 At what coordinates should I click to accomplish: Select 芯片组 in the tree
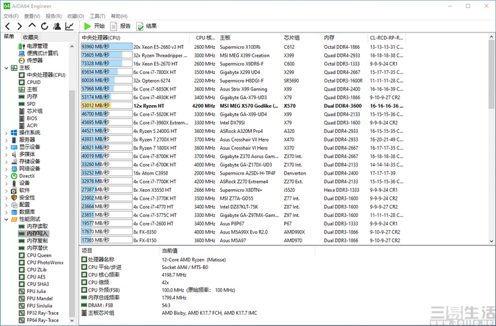(30, 111)
